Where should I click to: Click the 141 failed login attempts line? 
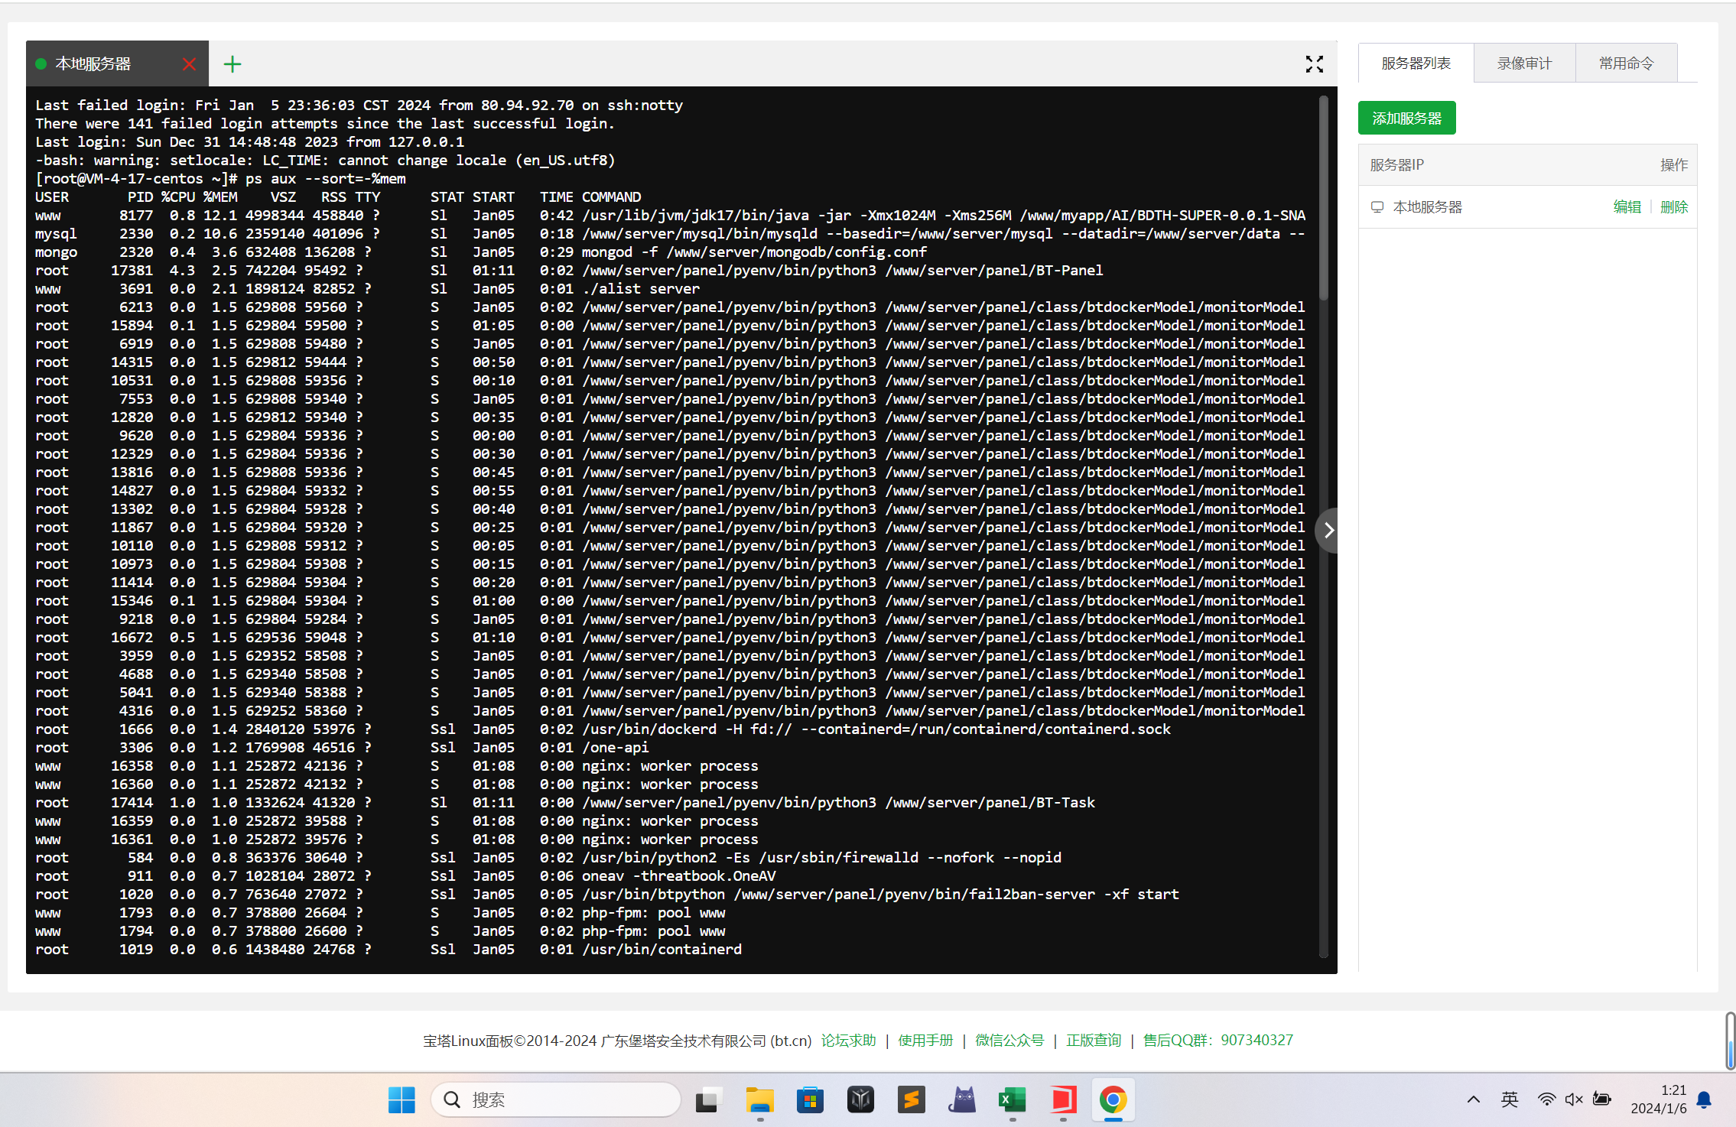(325, 124)
